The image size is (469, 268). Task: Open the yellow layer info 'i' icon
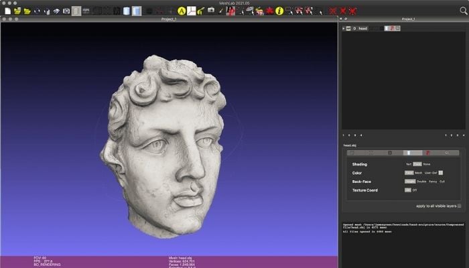[x=279, y=11]
